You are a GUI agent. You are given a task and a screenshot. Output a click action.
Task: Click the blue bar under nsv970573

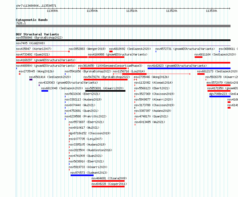[x=82, y=175]
